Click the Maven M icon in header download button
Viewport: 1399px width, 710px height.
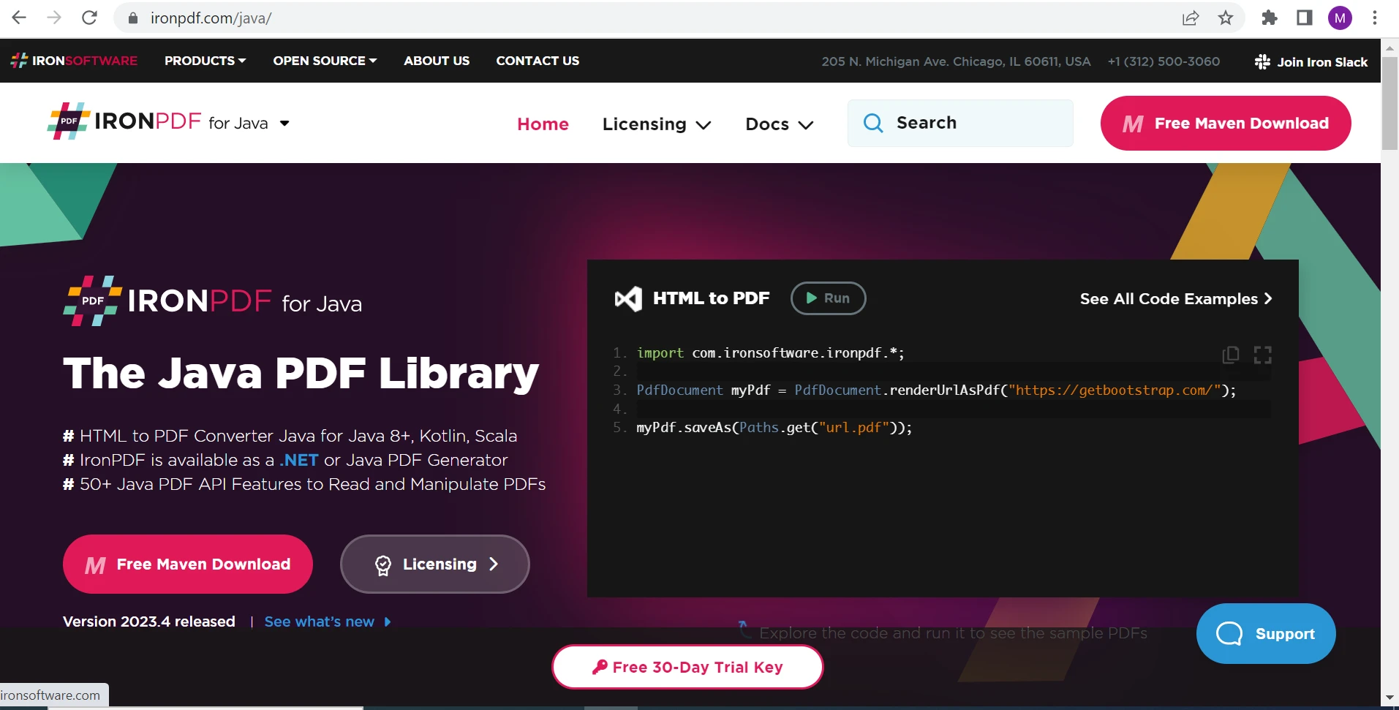point(1133,124)
